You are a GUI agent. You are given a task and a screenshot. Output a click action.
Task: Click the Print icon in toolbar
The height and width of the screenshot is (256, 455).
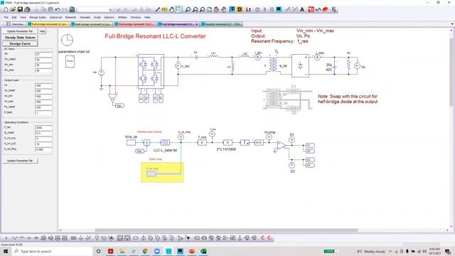pos(27,9)
